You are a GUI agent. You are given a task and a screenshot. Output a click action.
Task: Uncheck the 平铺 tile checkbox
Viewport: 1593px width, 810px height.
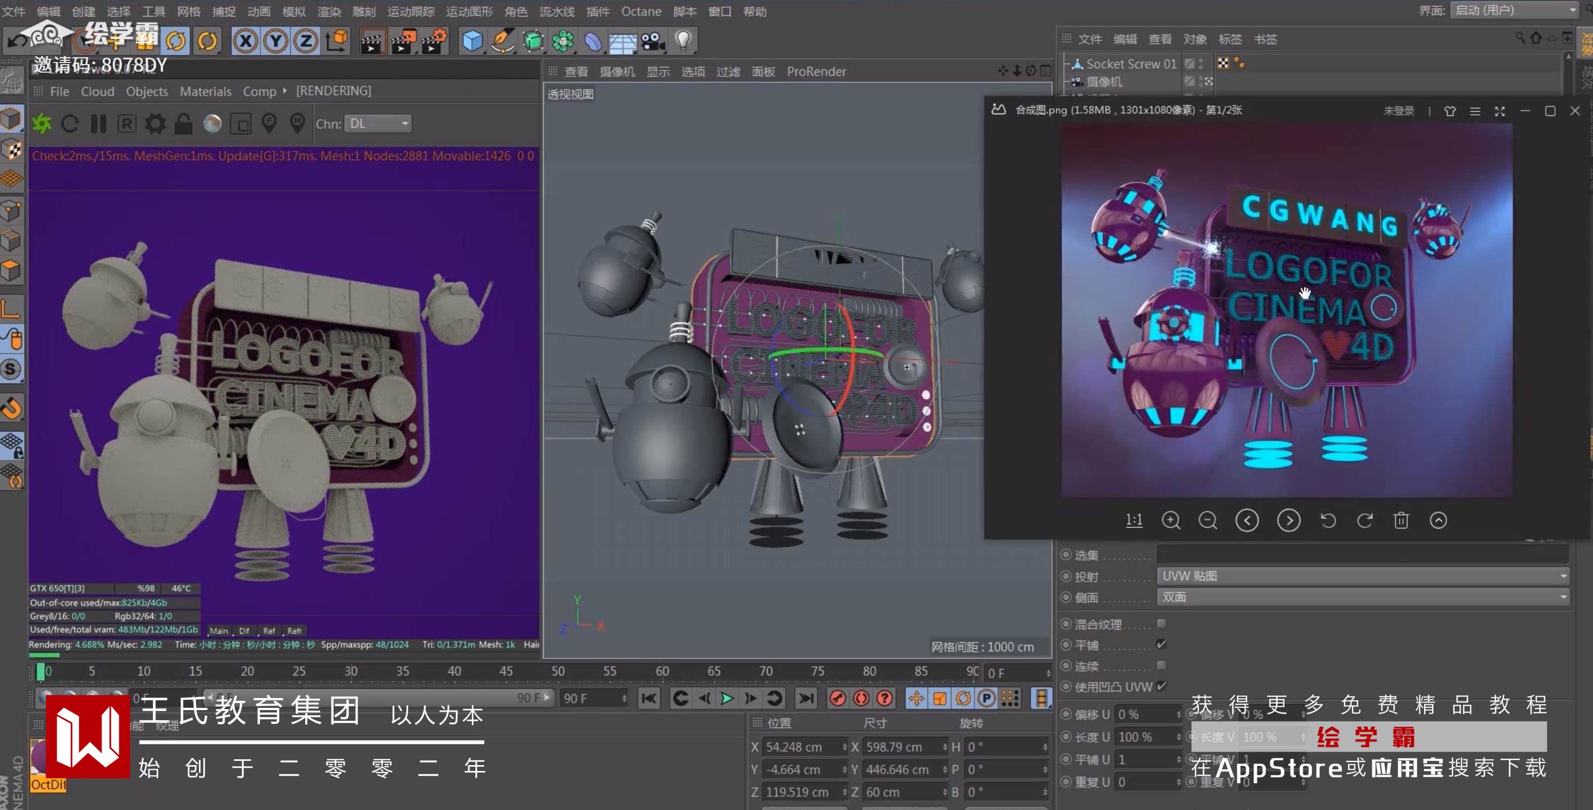coord(1162,644)
